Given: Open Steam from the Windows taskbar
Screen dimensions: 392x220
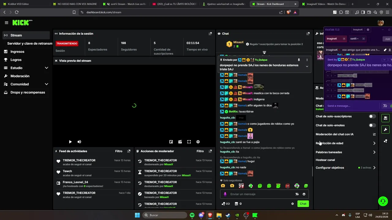Looking at the screenshot, I should click(228, 215).
